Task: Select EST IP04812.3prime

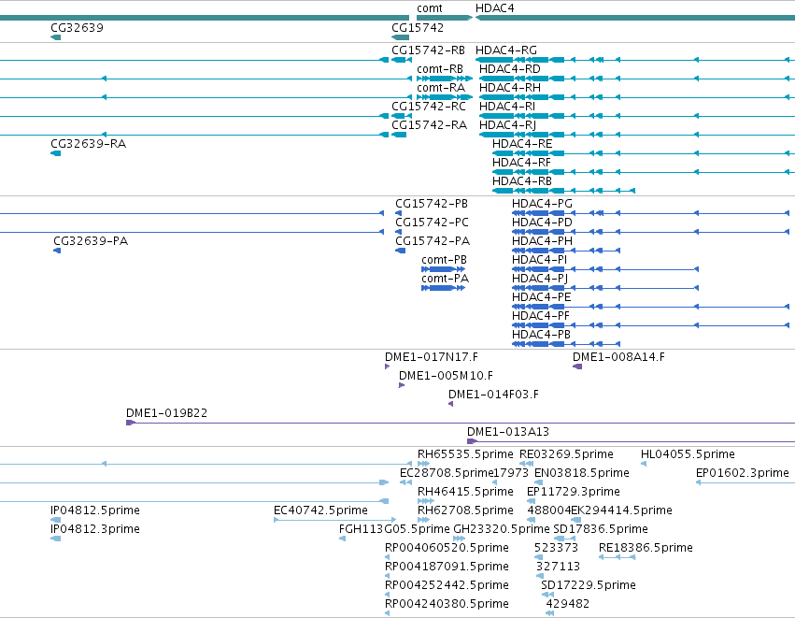Action: pos(95,530)
